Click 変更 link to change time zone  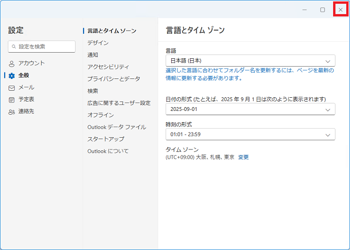tap(243, 157)
